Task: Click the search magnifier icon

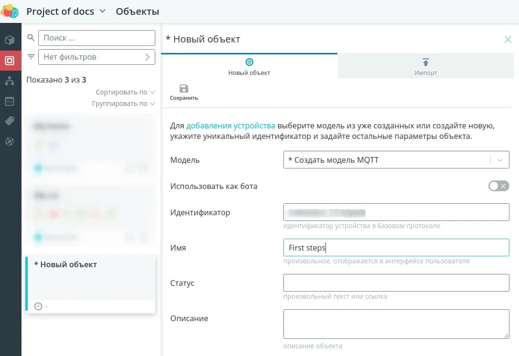Action: pyautogui.click(x=31, y=38)
